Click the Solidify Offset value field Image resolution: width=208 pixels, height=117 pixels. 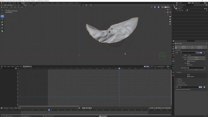click(x=196, y=59)
